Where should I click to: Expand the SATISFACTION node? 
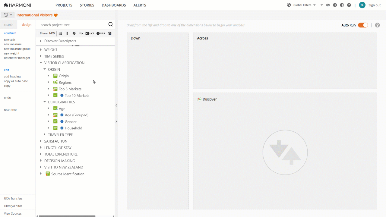coord(41,141)
